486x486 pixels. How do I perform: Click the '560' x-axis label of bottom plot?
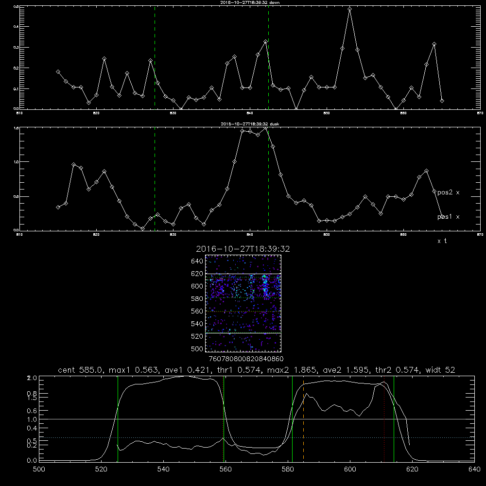tap(226, 469)
